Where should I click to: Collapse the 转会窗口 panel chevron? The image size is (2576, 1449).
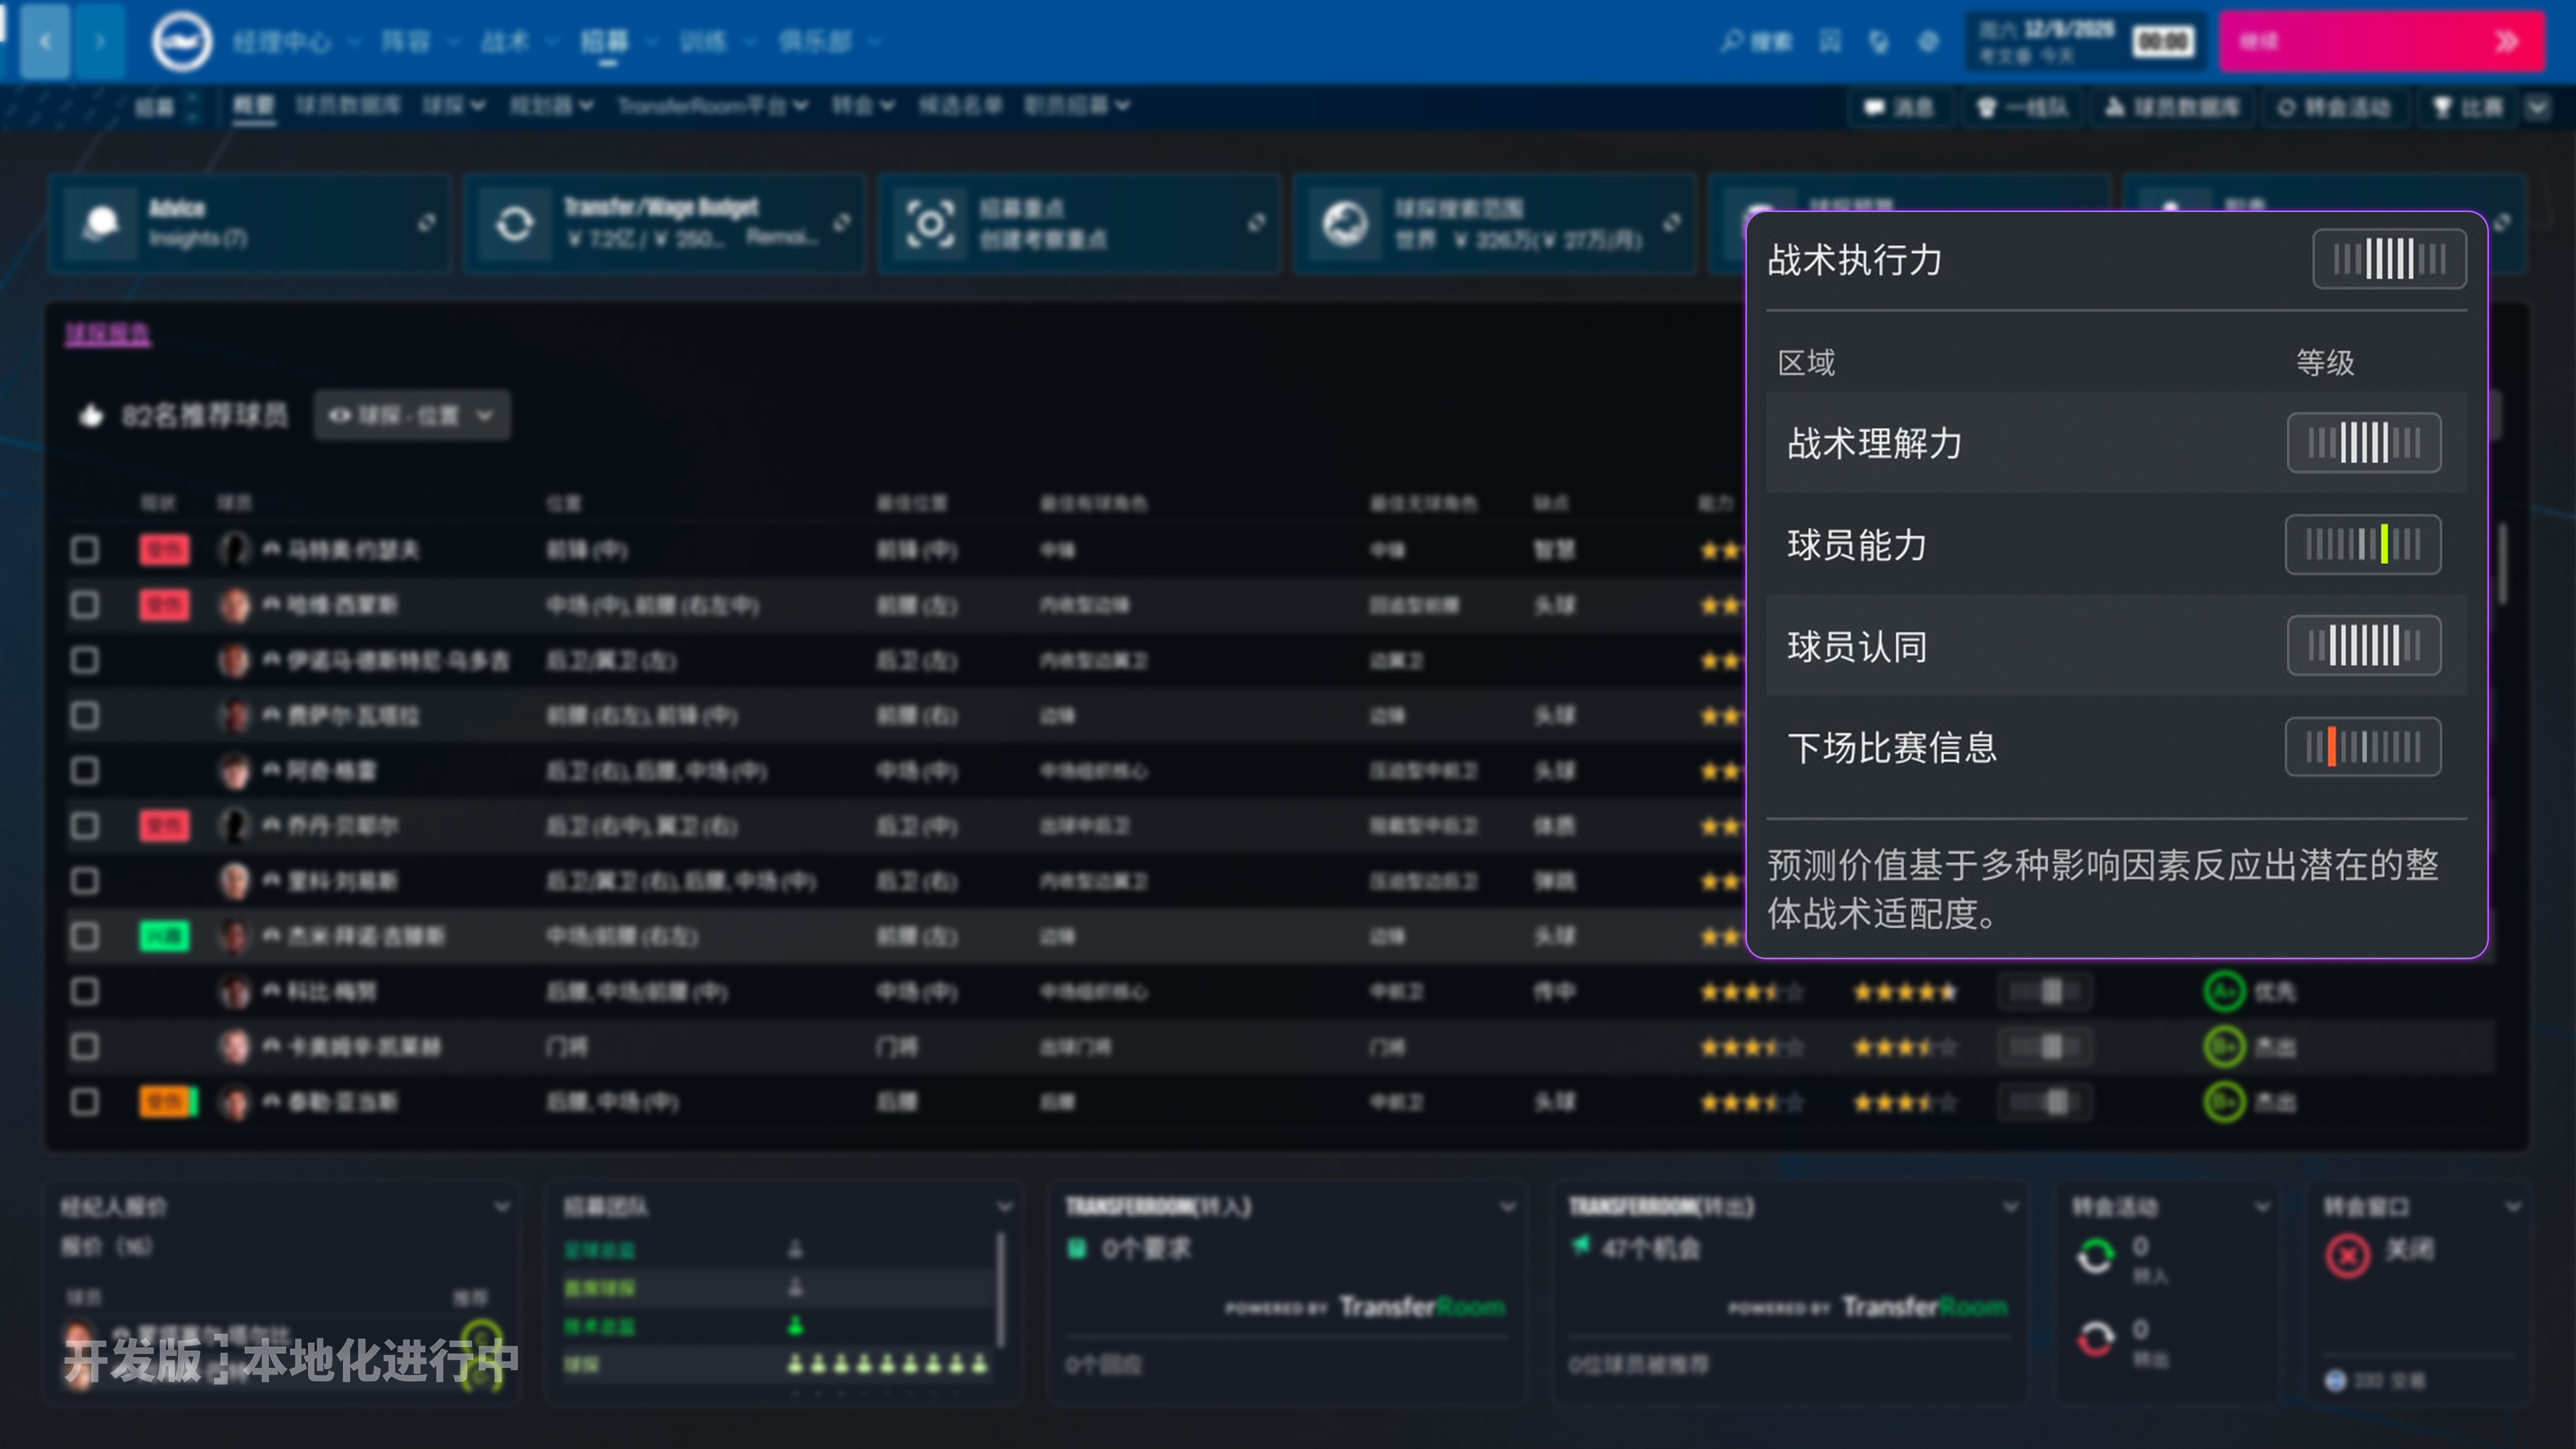coord(2513,1207)
